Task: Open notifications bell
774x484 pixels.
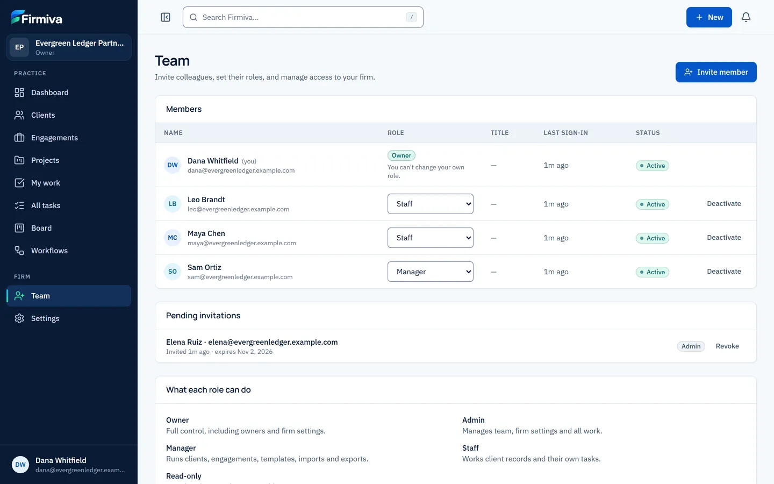Action: click(x=746, y=17)
